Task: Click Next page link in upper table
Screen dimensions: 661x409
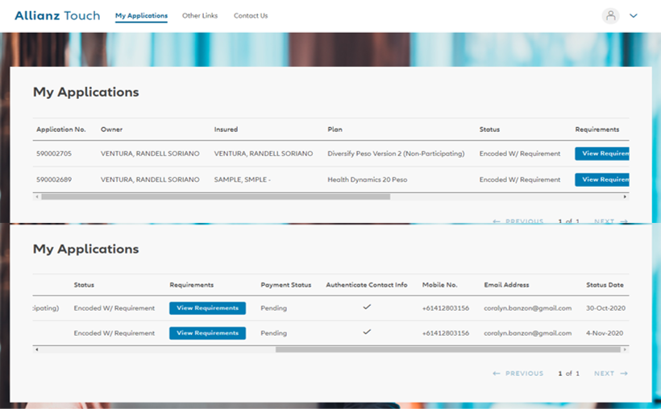Action: tap(610, 221)
